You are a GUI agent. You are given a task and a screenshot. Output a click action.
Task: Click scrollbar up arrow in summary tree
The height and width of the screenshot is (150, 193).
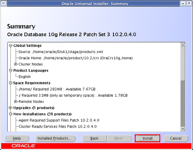pos(183,45)
